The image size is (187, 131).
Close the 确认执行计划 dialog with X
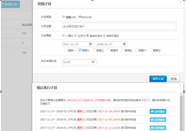180,86
